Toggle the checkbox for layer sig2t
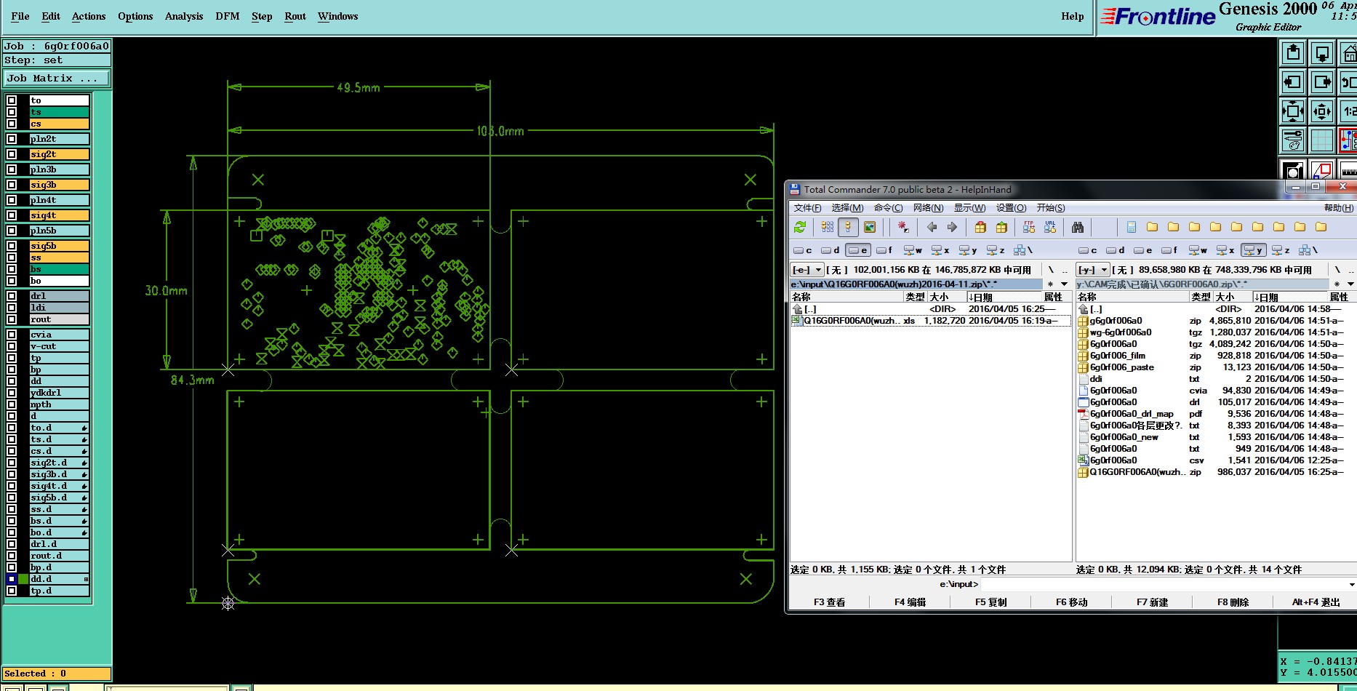The height and width of the screenshot is (691, 1357). [x=12, y=154]
